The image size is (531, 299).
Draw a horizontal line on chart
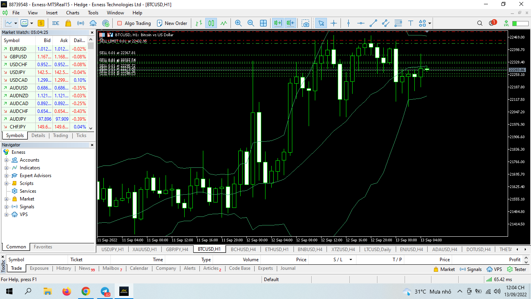click(x=361, y=23)
